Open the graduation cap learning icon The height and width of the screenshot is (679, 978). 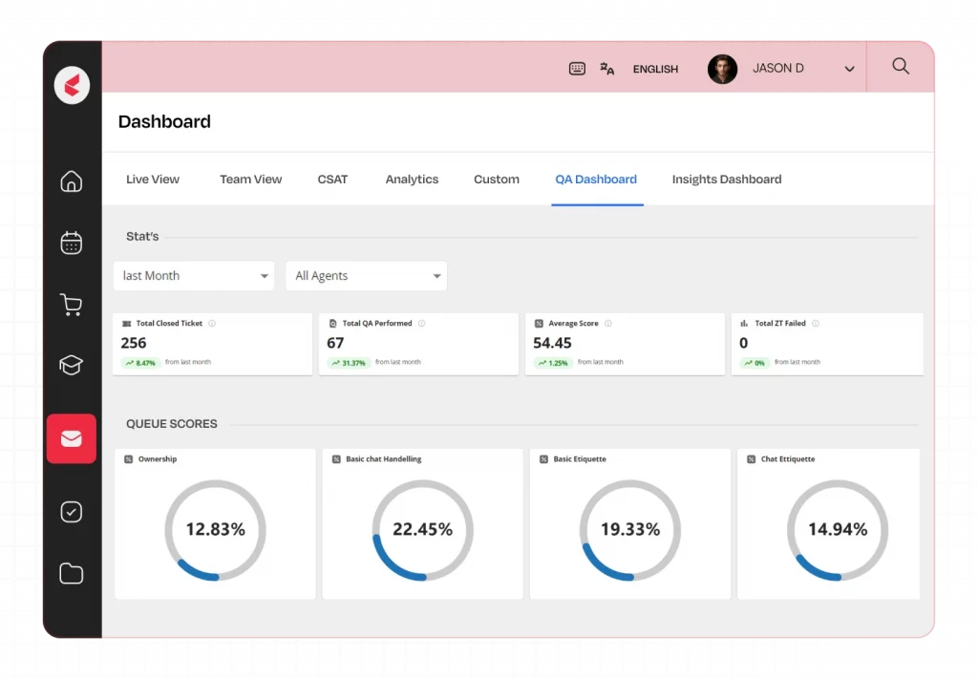pyautogui.click(x=71, y=365)
